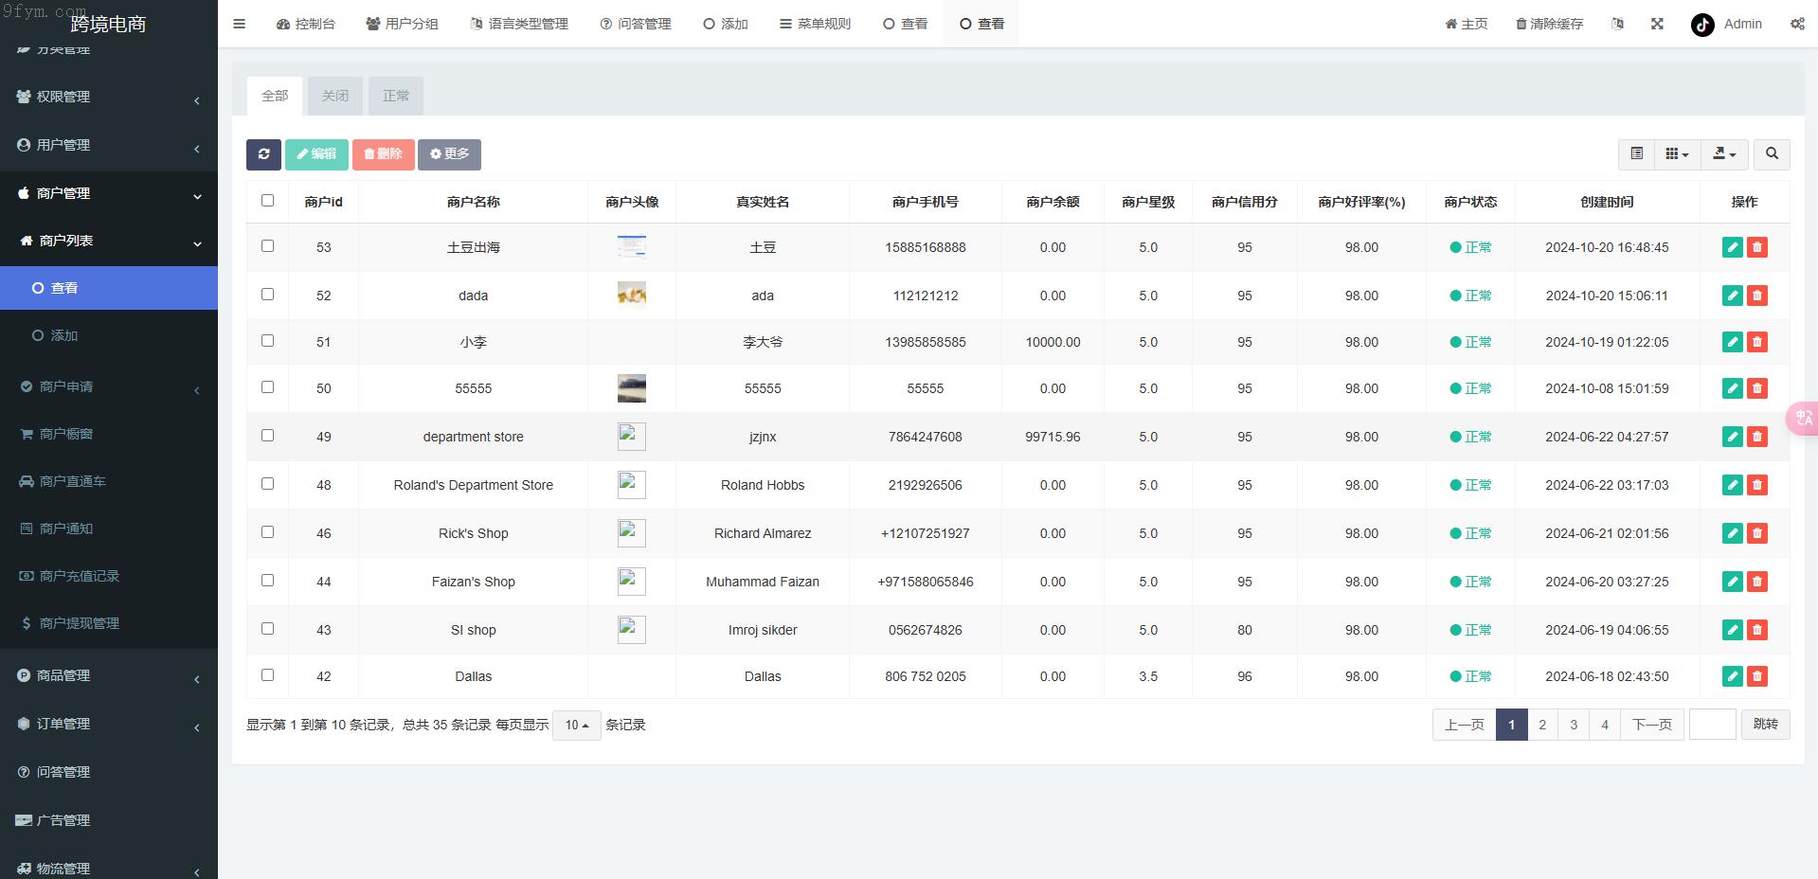1818x879 pixels.
Task: Click red delete icon for merchant Dallas
Action: click(x=1757, y=676)
